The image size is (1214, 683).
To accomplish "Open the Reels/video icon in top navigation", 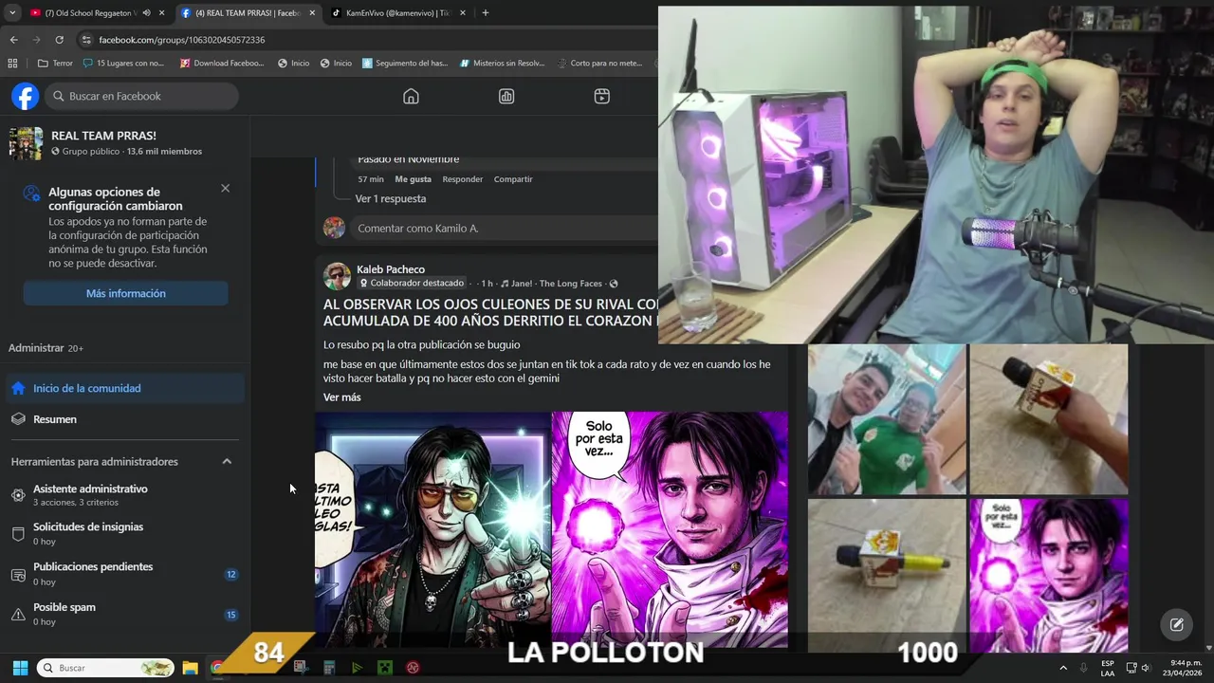I will point(601,96).
